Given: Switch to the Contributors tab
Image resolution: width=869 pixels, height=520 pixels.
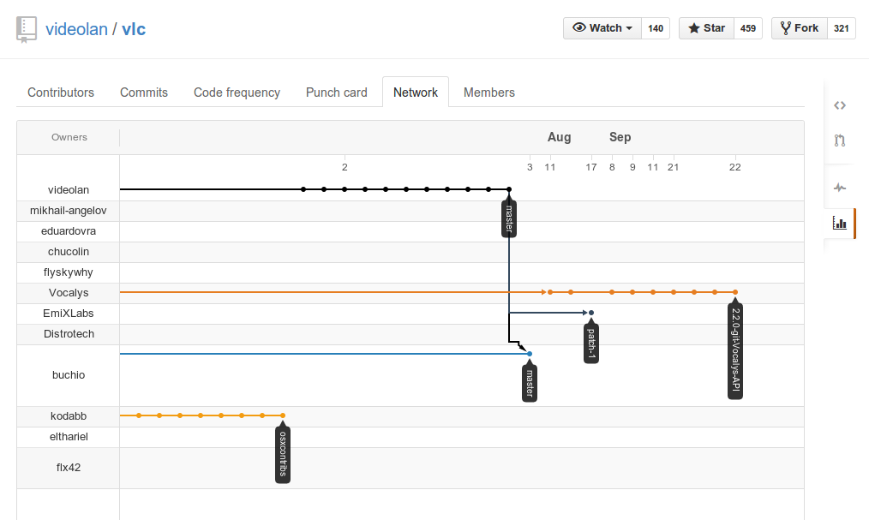Looking at the screenshot, I should (61, 93).
